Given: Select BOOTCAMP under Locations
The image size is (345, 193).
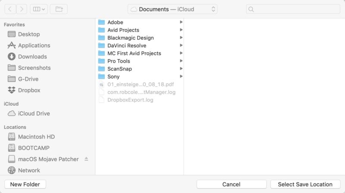Looking at the screenshot, I should pos(34,148).
